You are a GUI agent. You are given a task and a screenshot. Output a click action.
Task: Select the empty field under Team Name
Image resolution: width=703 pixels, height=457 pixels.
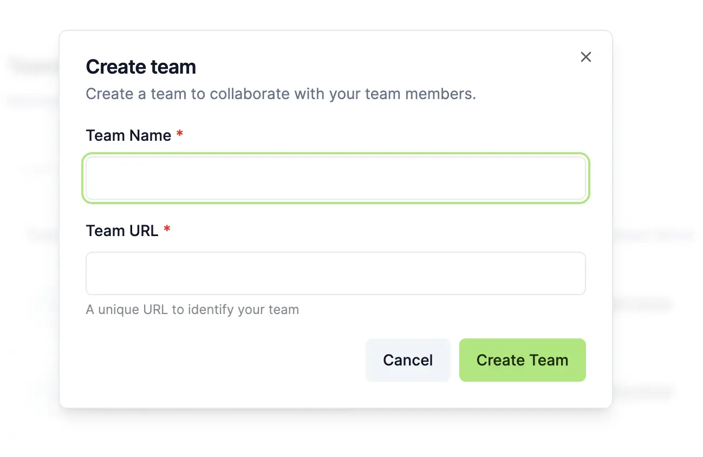335,178
